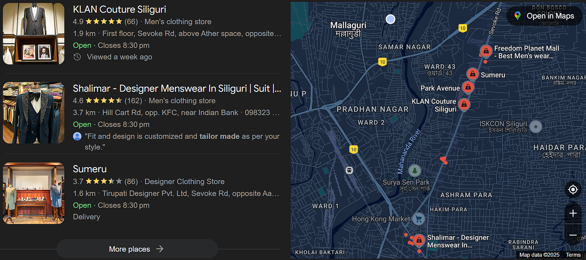Click the Shalimar store photo thumbnail
The height and width of the screenshot is (260, 586).
(x=33, y=113)
